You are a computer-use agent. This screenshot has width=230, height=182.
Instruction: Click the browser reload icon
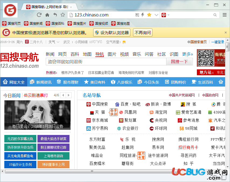click(39, 15)
